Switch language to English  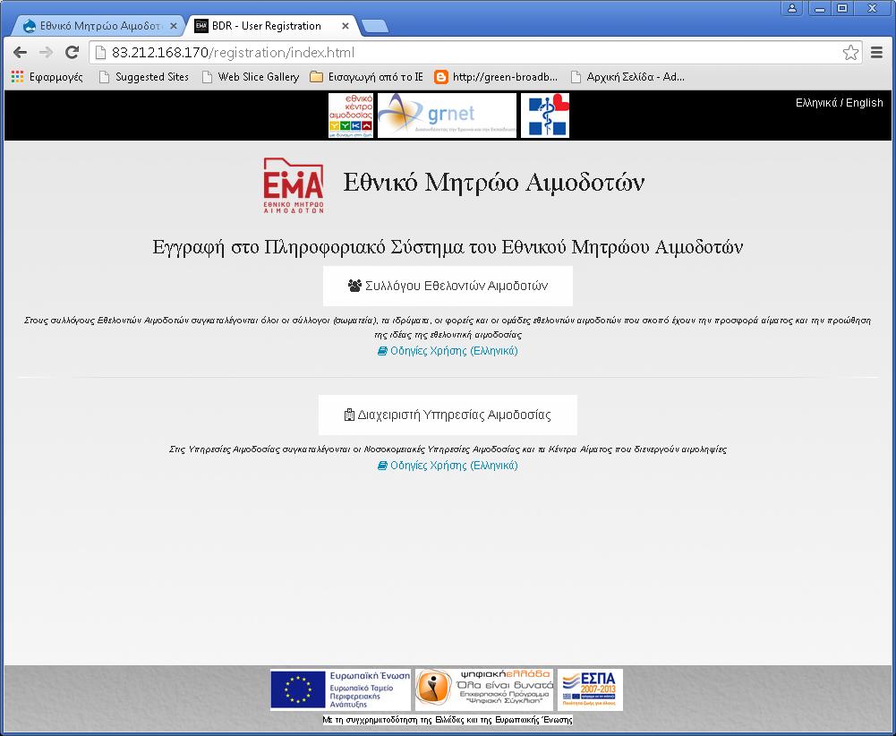(864, 103)
